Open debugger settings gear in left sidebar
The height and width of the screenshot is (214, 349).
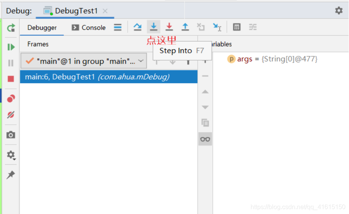[11, 155]
